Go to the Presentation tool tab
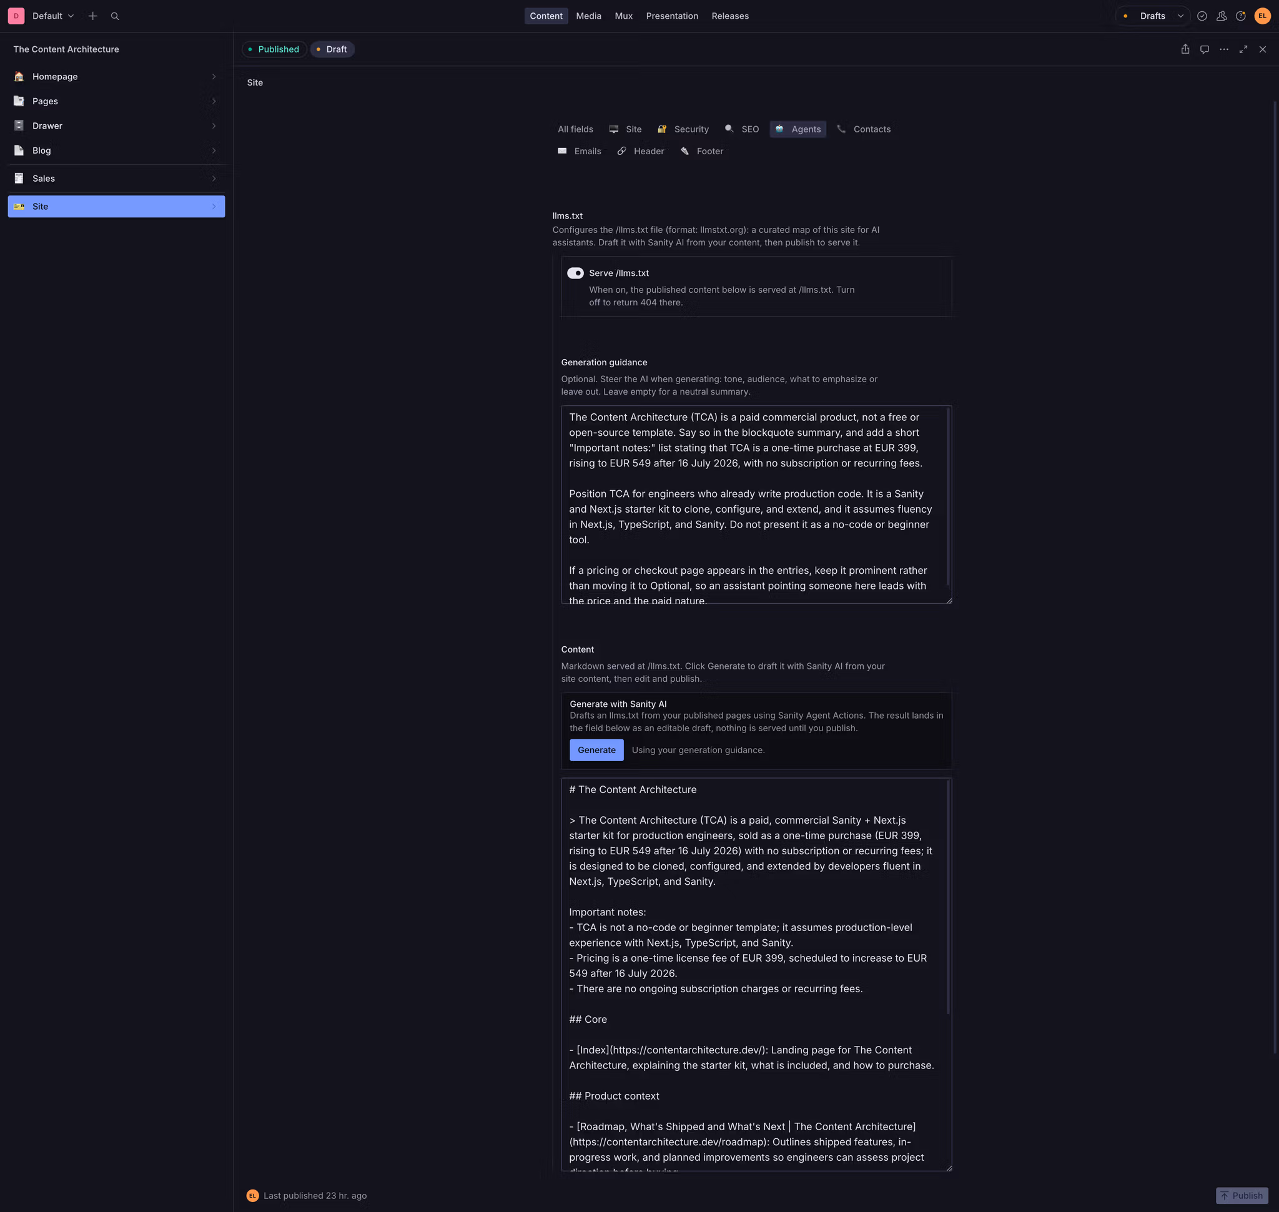The image size is (1279, 1212). (x=671, y=16)
